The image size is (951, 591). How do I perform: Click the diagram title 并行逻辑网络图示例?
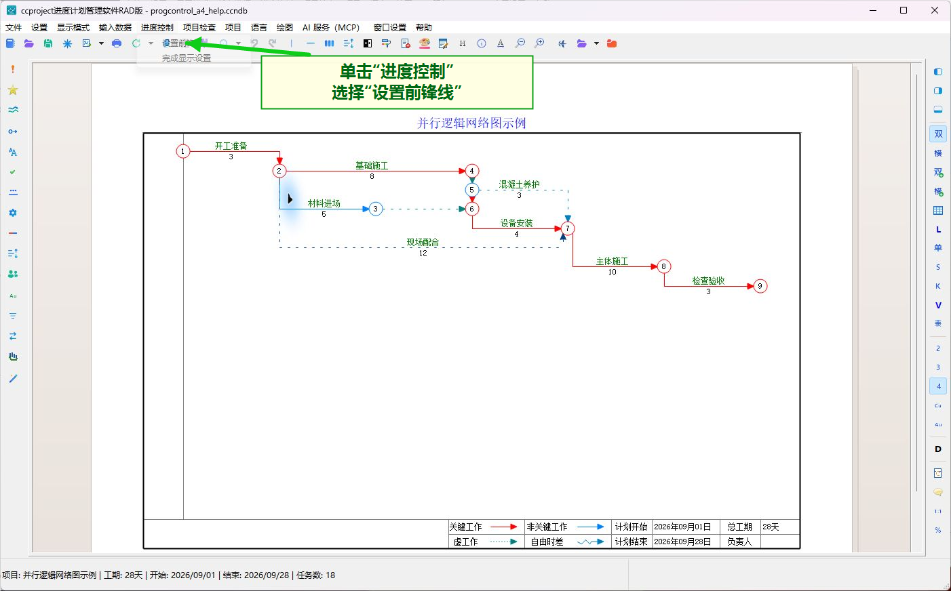pyautogui.click(x=471, y=123)
